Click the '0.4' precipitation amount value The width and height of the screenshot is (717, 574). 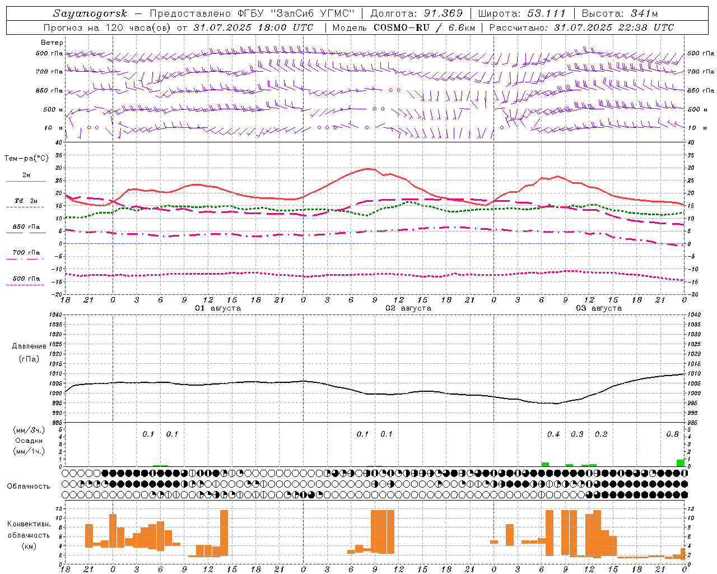click(x=553, y=434)
